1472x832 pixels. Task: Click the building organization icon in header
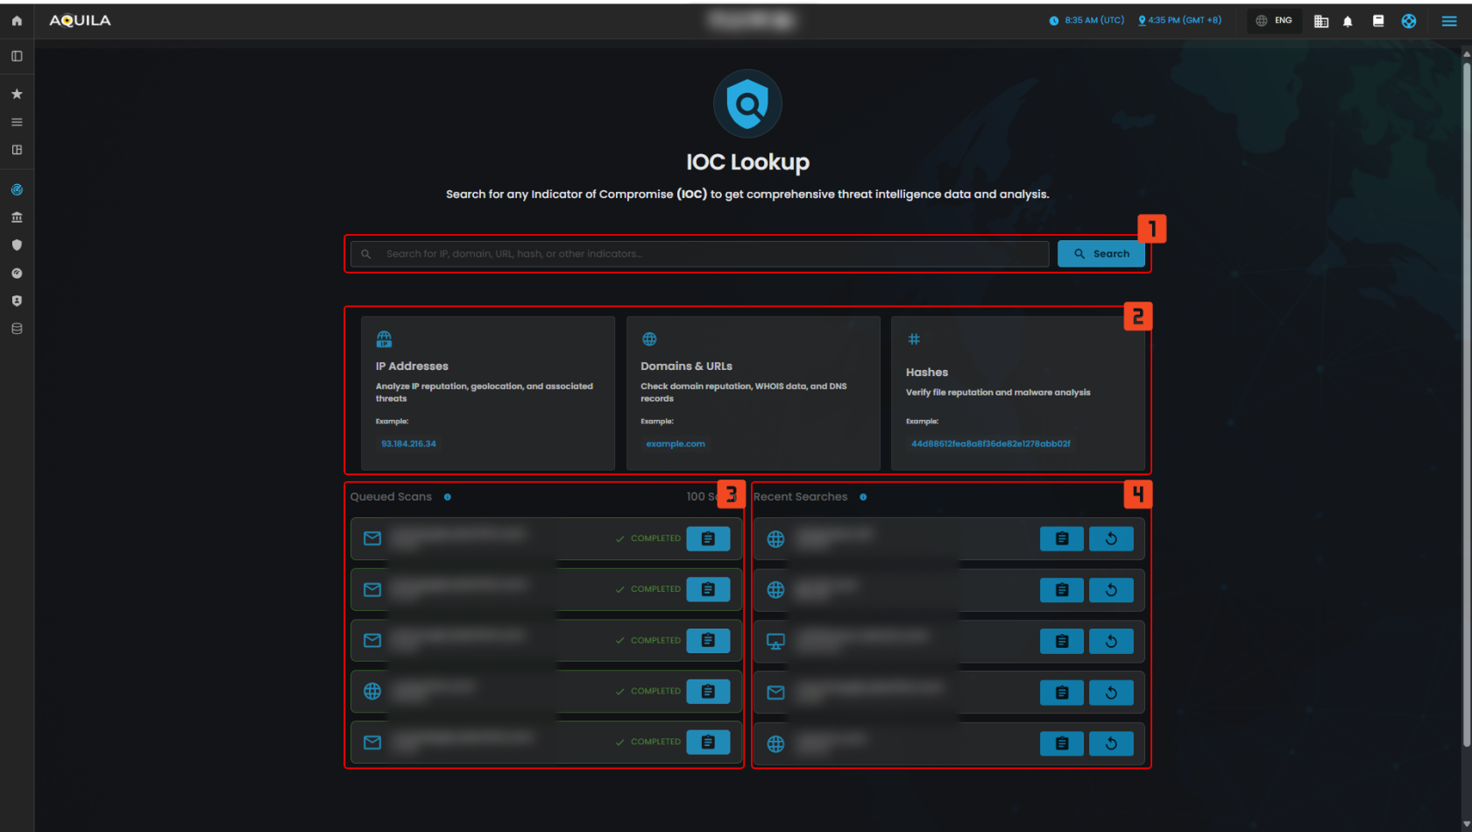click(x=1321, y=21)
